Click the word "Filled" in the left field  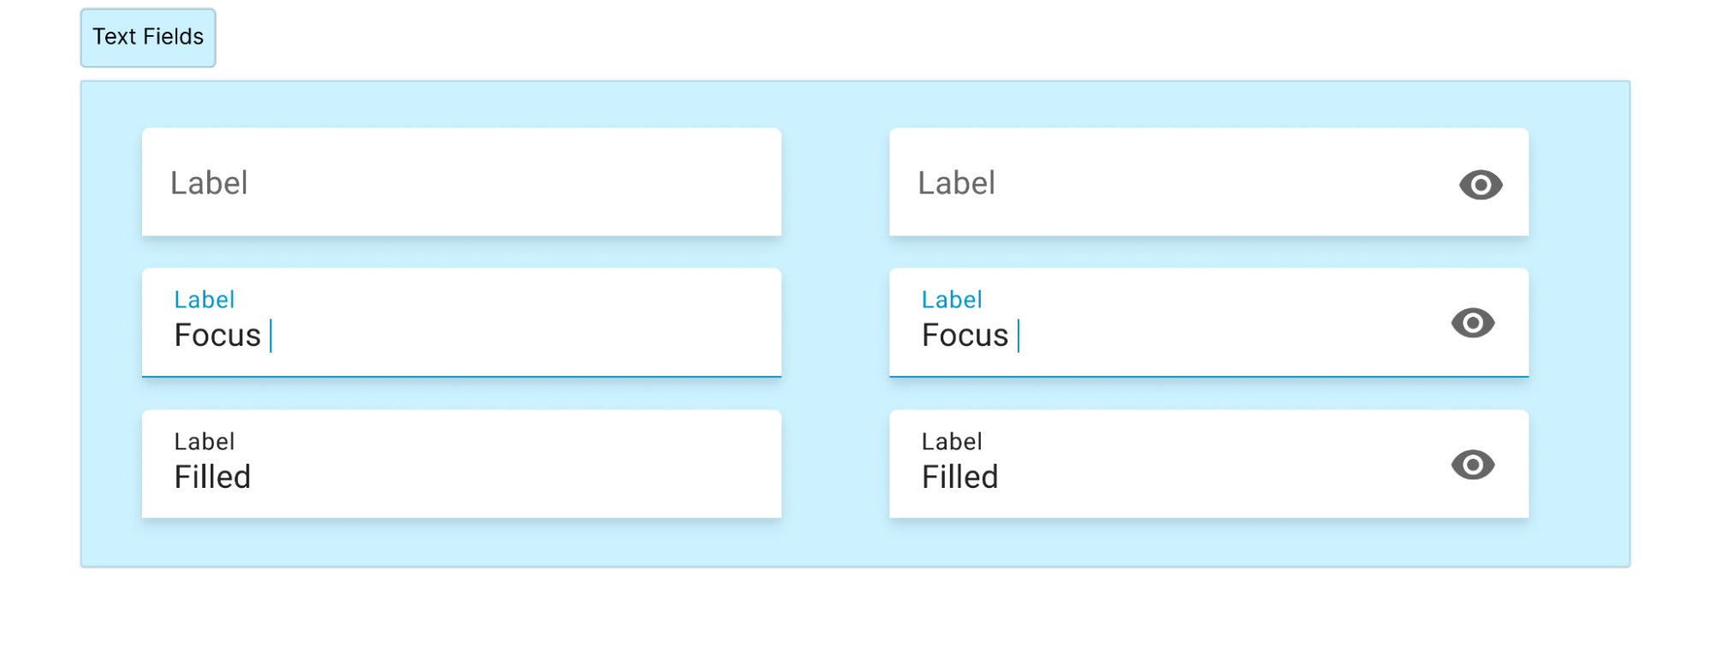(x=212, y=477)
